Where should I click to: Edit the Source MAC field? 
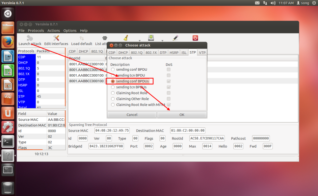coord(112,131)
